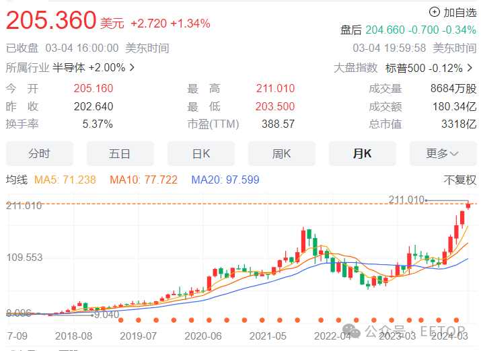Click the 加自选 plus icon

(x=434, y=12)
